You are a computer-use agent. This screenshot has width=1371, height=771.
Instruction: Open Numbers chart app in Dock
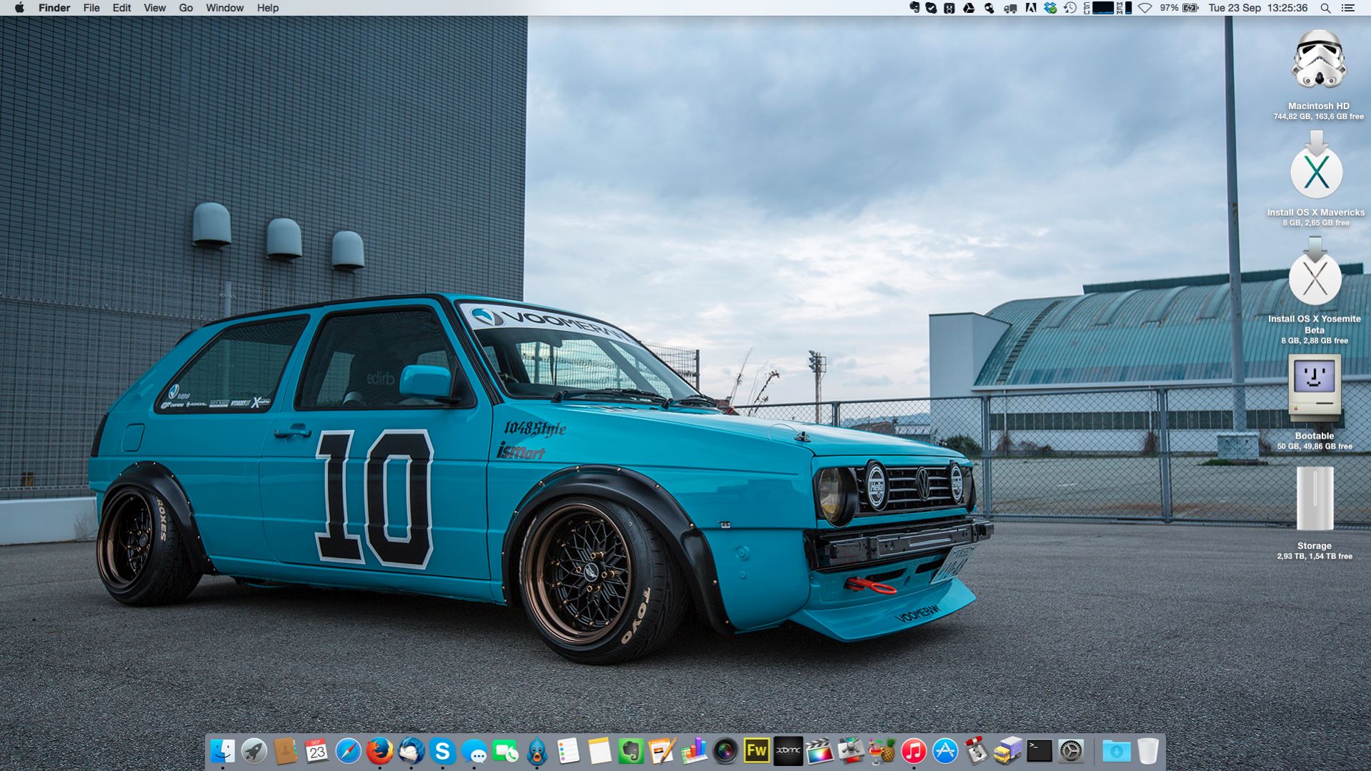[694, 751]
